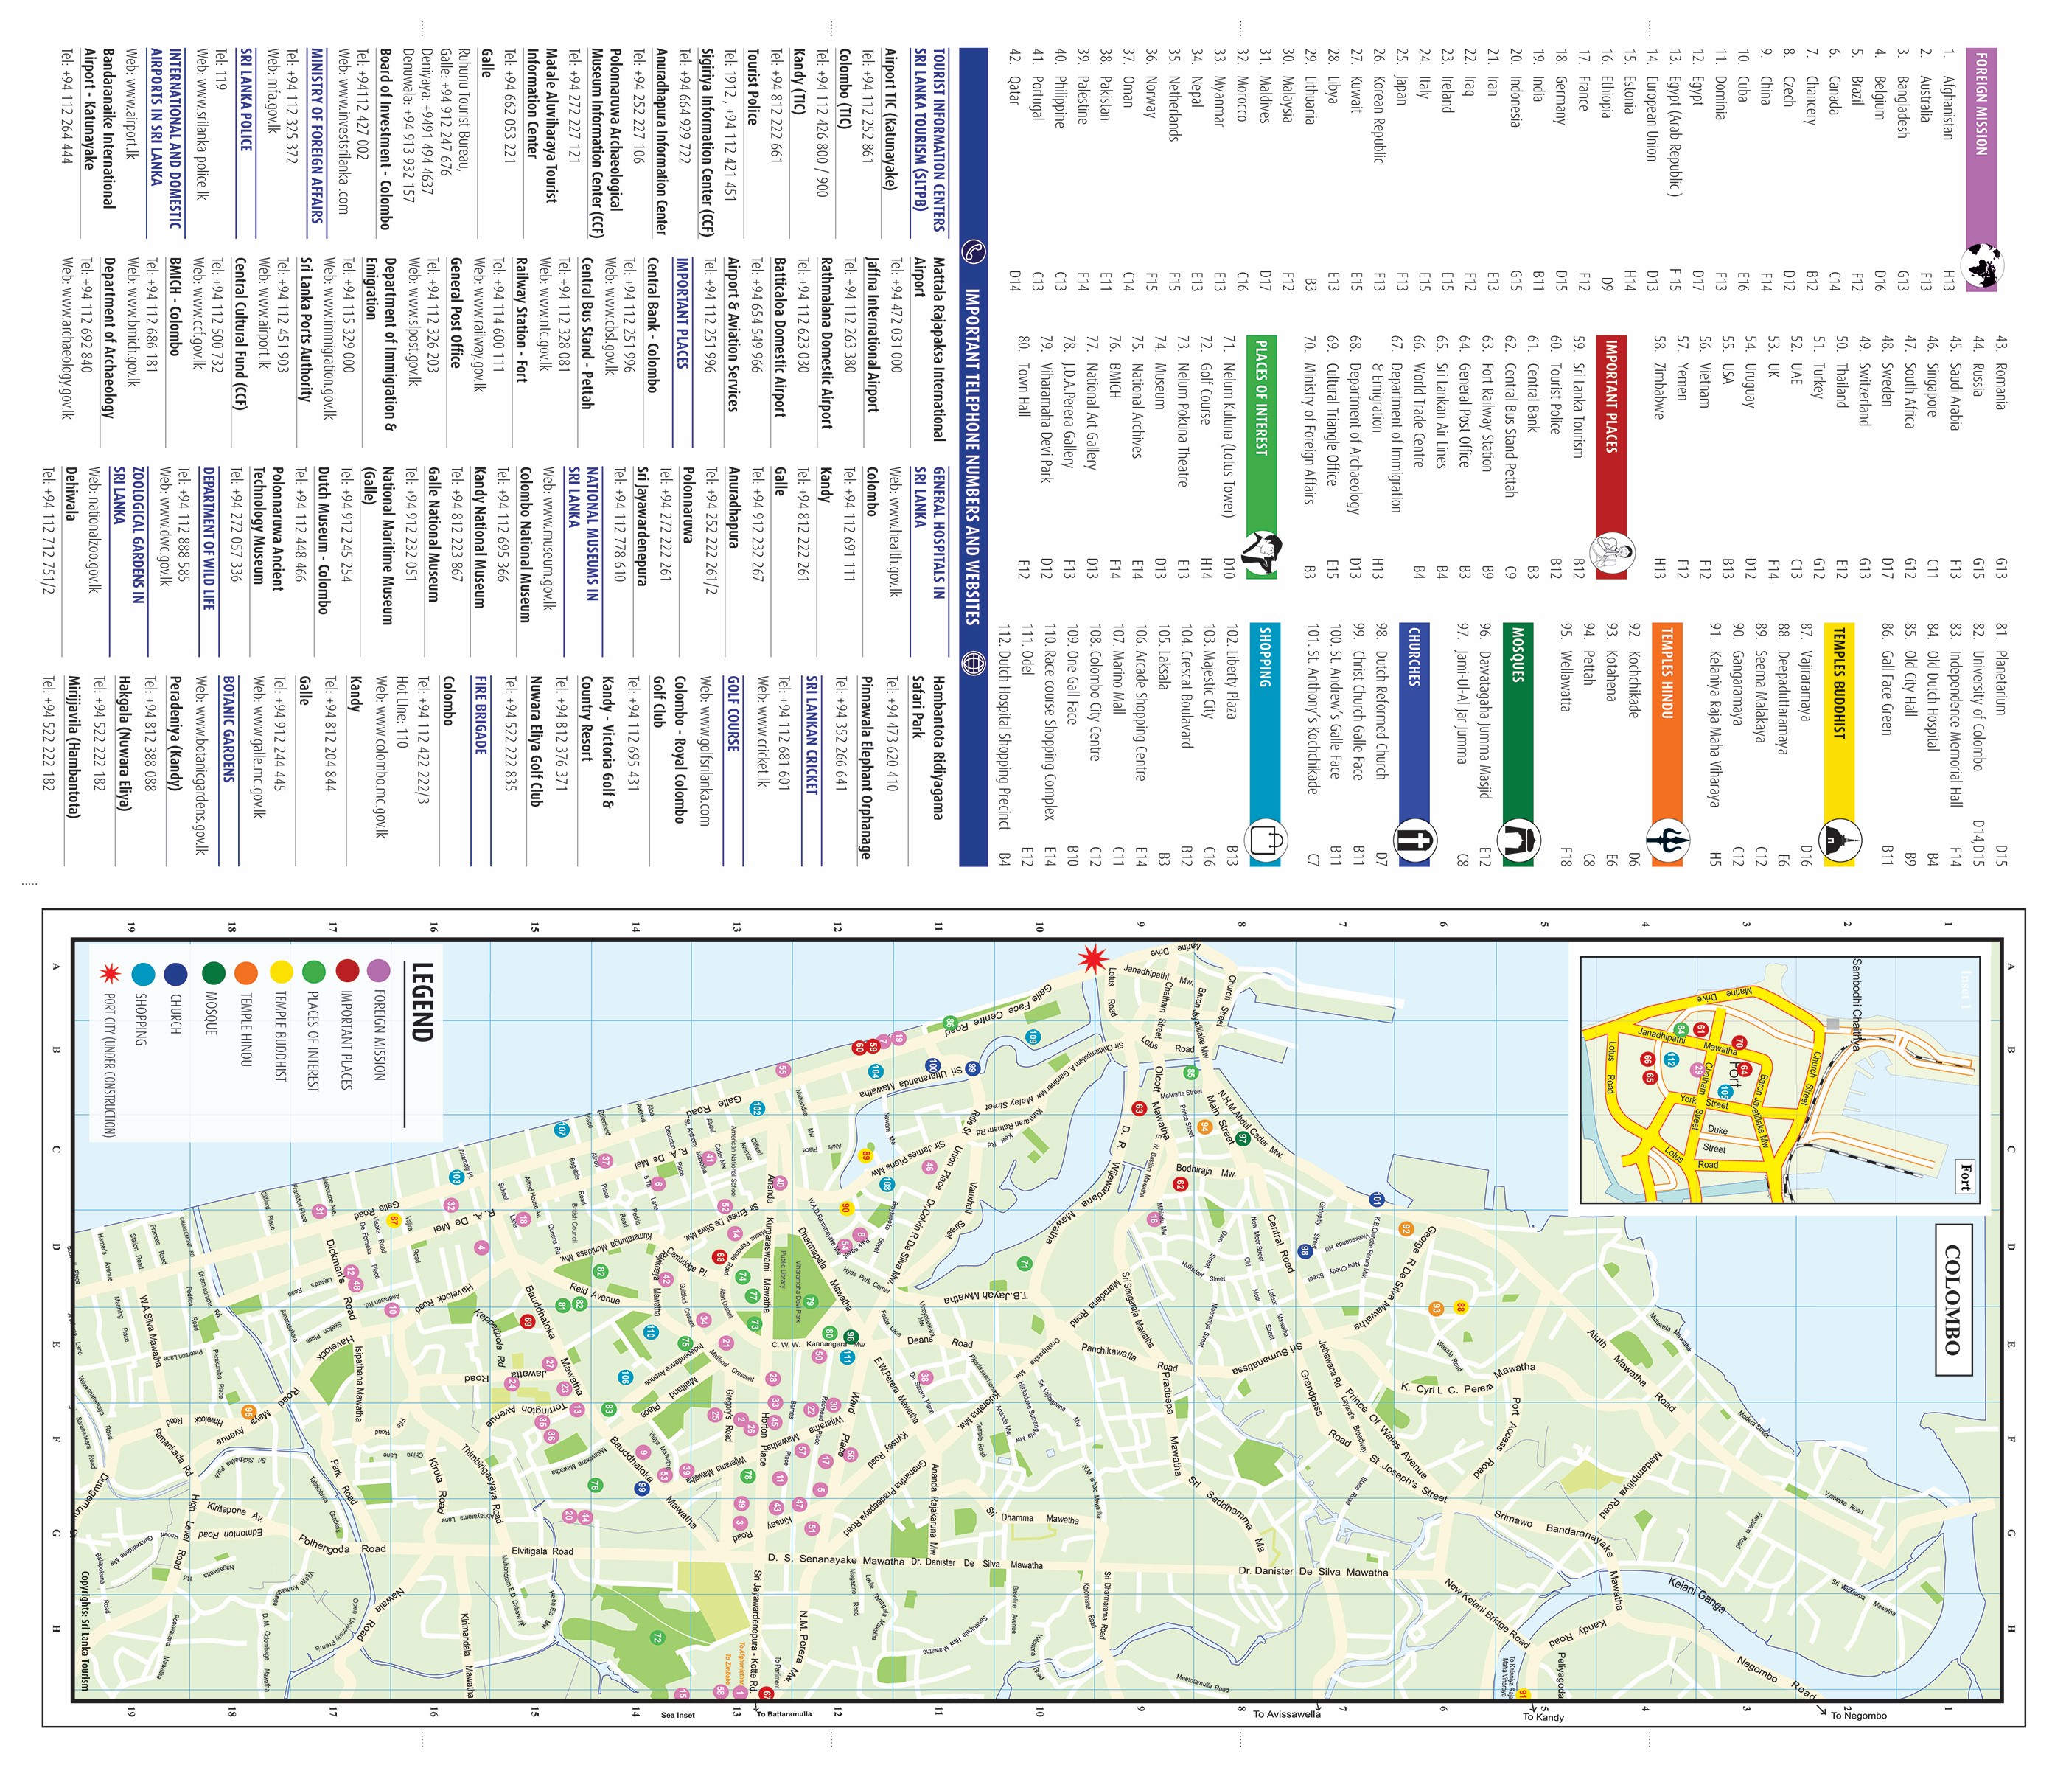The height and width of the screenshot is (1768, 2052).
Task: Click the light blue Shopping legend circle
Action: tap(144, 974)
